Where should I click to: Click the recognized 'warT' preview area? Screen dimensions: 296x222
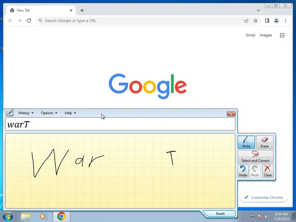(120, 124)
